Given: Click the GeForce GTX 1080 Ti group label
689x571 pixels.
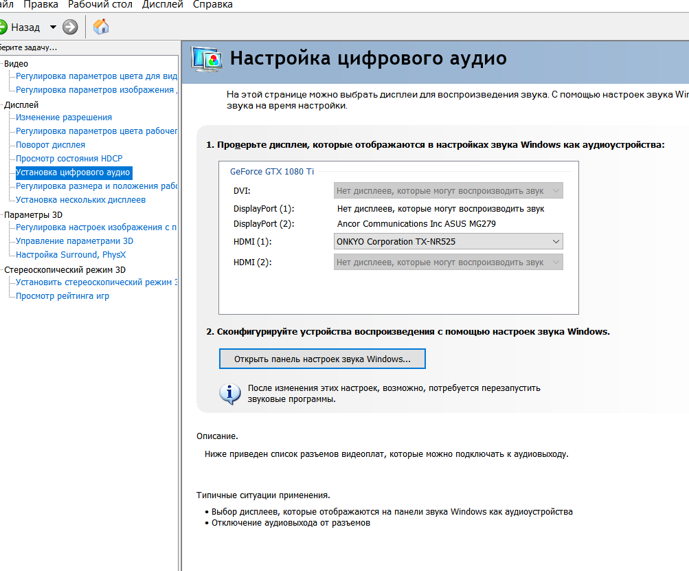Looking at the screenshot, I should pyautogui.click(x=272, y=171).
